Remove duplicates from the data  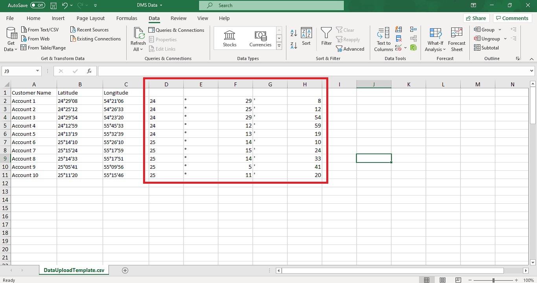(399, 38)
